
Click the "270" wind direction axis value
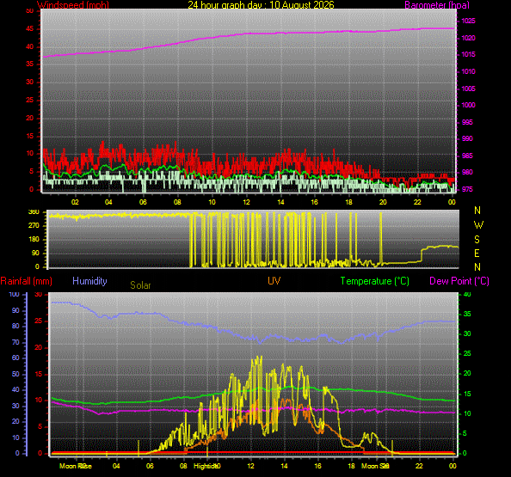pos(34,225)
